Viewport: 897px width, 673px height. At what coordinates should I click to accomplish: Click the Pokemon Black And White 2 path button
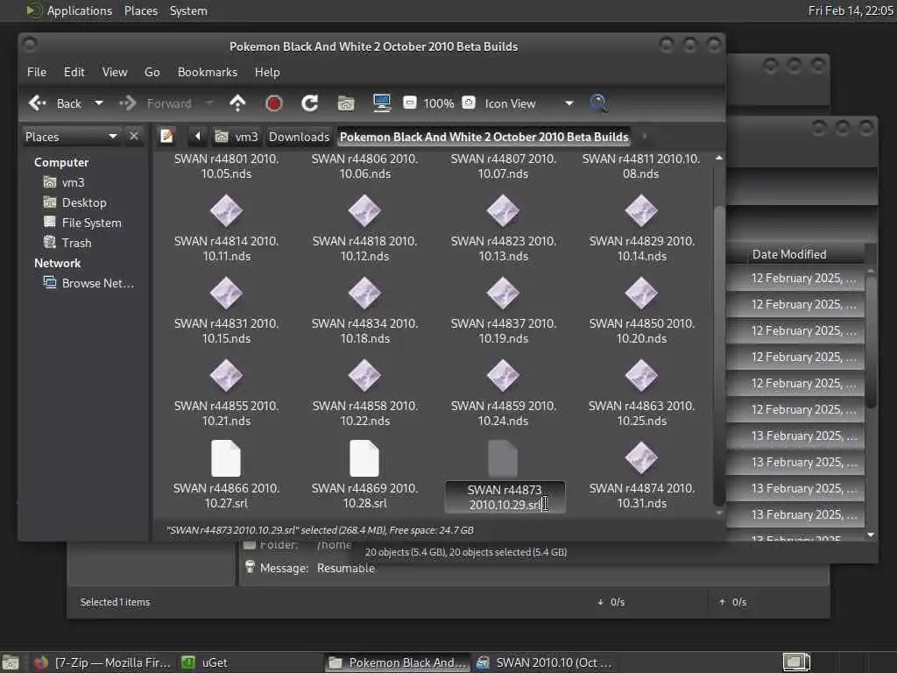pos(484,137)
